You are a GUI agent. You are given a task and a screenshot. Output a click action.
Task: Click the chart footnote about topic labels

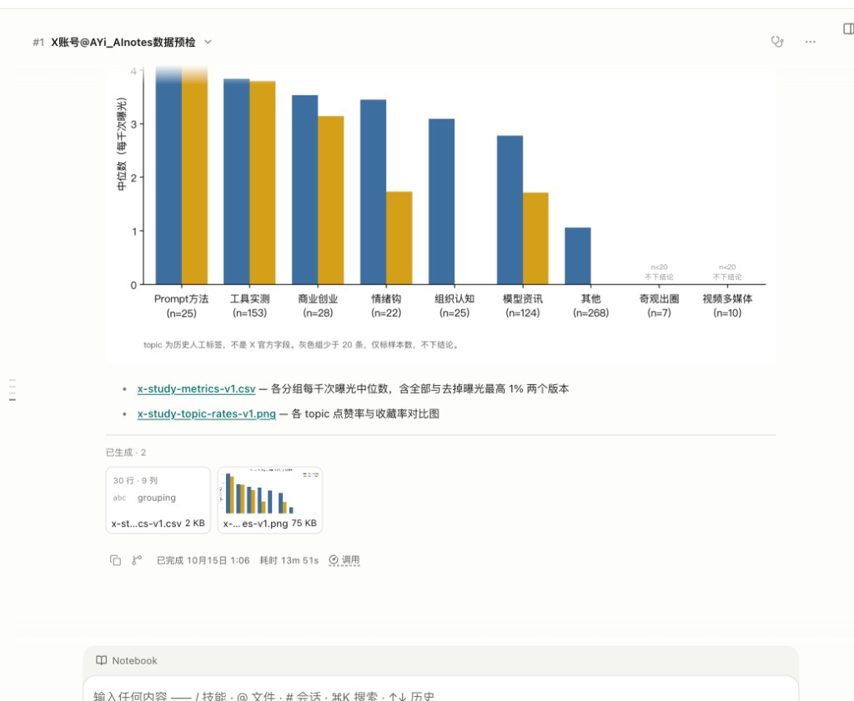(x=301, y=344)
